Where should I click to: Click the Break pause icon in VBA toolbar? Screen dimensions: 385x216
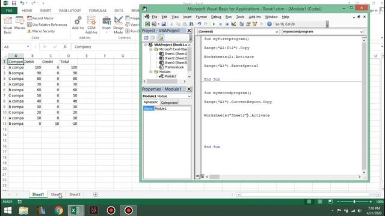tap(220, 24)
